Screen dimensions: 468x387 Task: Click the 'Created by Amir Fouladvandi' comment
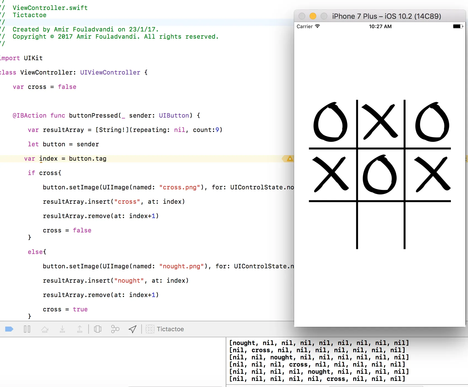[86, 29]
